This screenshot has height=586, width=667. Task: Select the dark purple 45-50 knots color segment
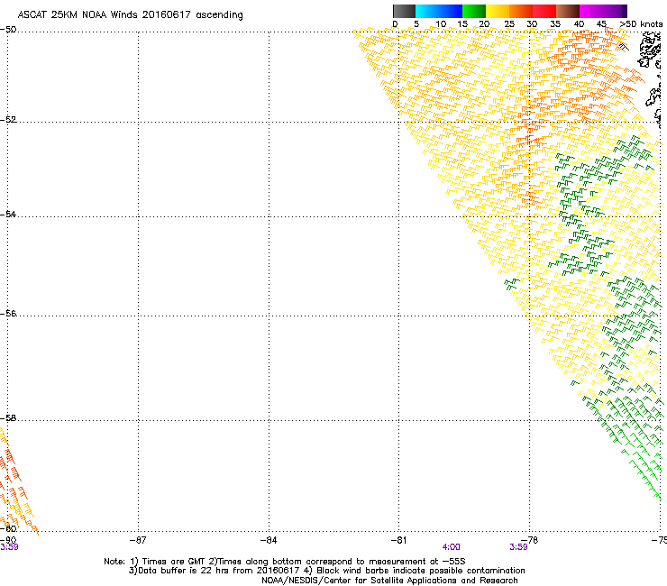(x=615, y=11)
